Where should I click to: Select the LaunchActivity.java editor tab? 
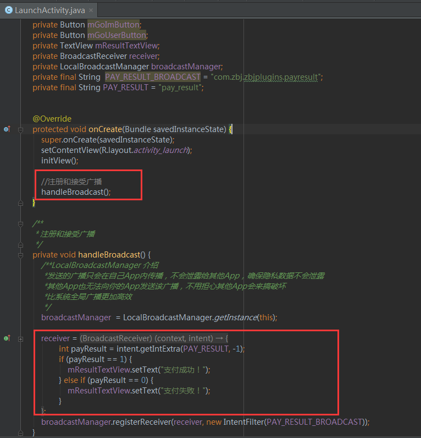pyautogui.click(x=49, y=10)
